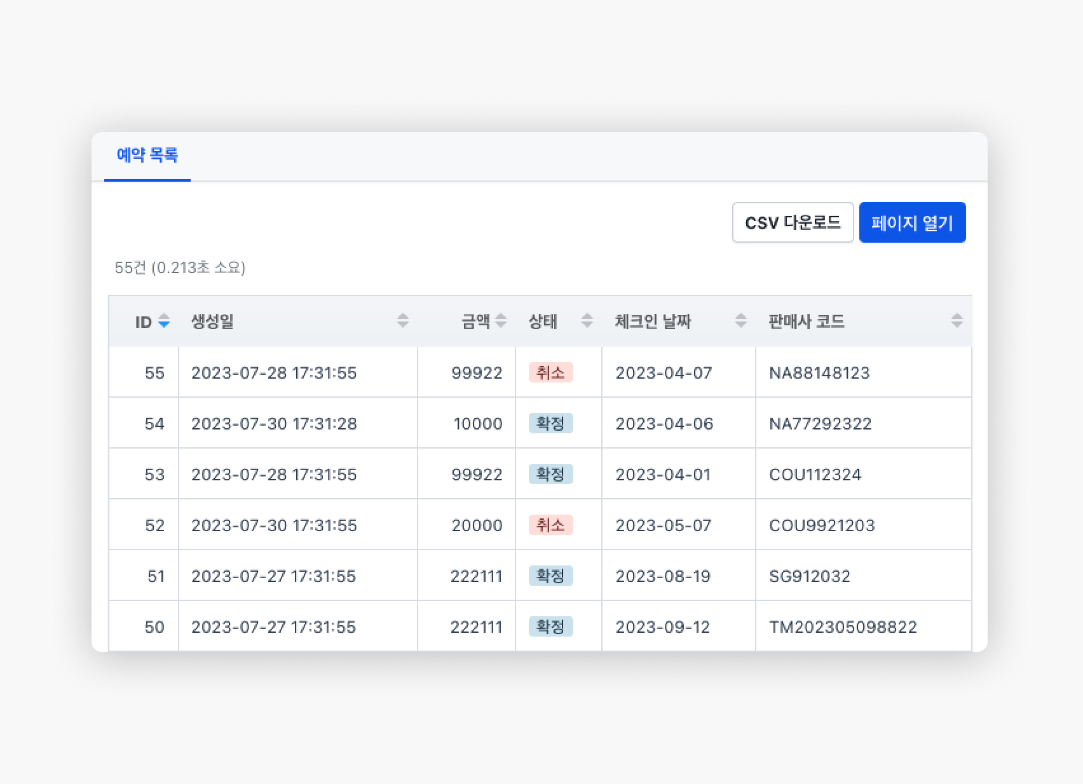The width and height of the screenshot is (1083, 784).
Task: Select seller code NA88148123
Action: tap(819, 373)
